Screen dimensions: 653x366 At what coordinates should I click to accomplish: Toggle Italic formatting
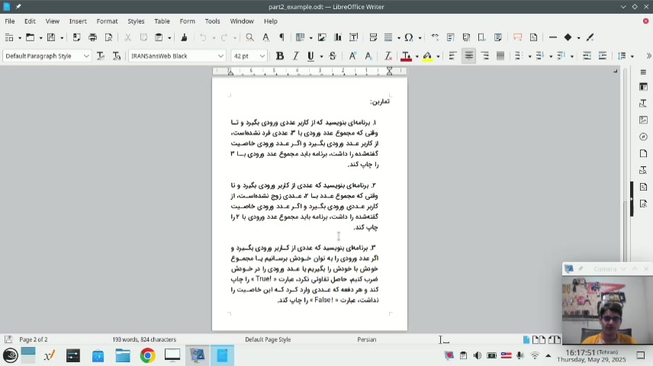coord(296,56)
